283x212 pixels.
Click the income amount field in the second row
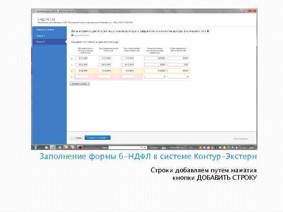click(155, 64)
